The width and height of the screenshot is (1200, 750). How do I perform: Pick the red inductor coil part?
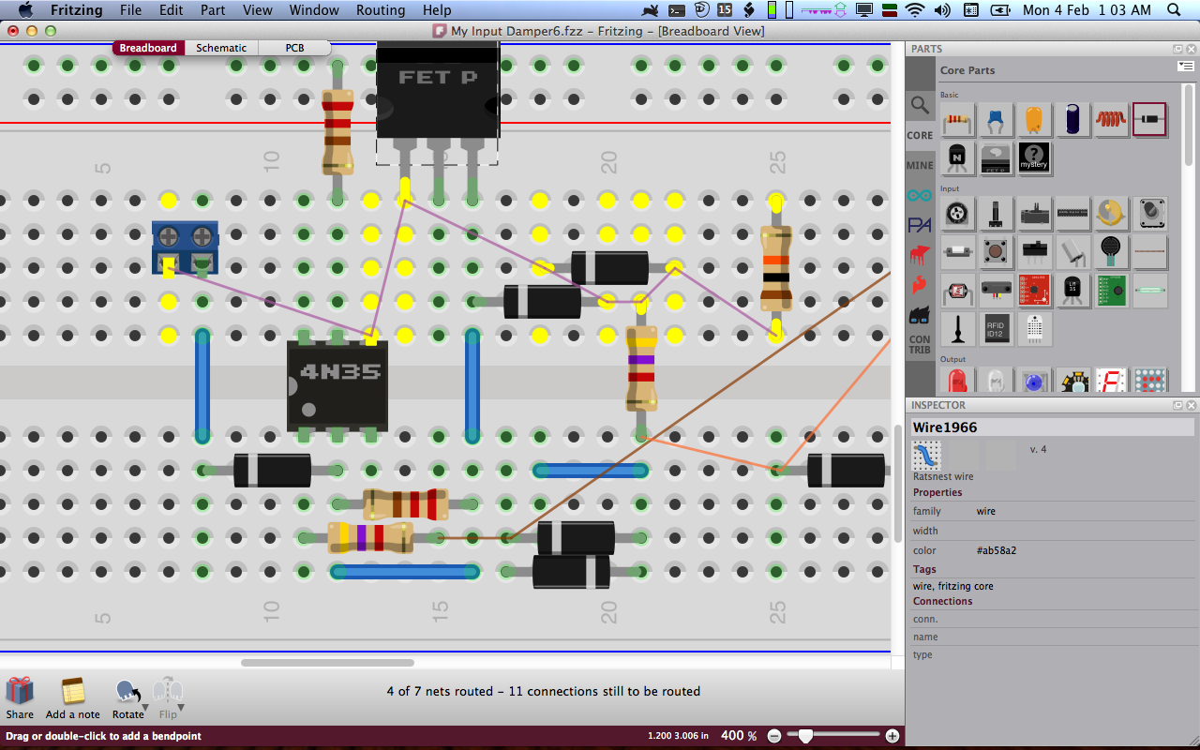point(1111,119)
